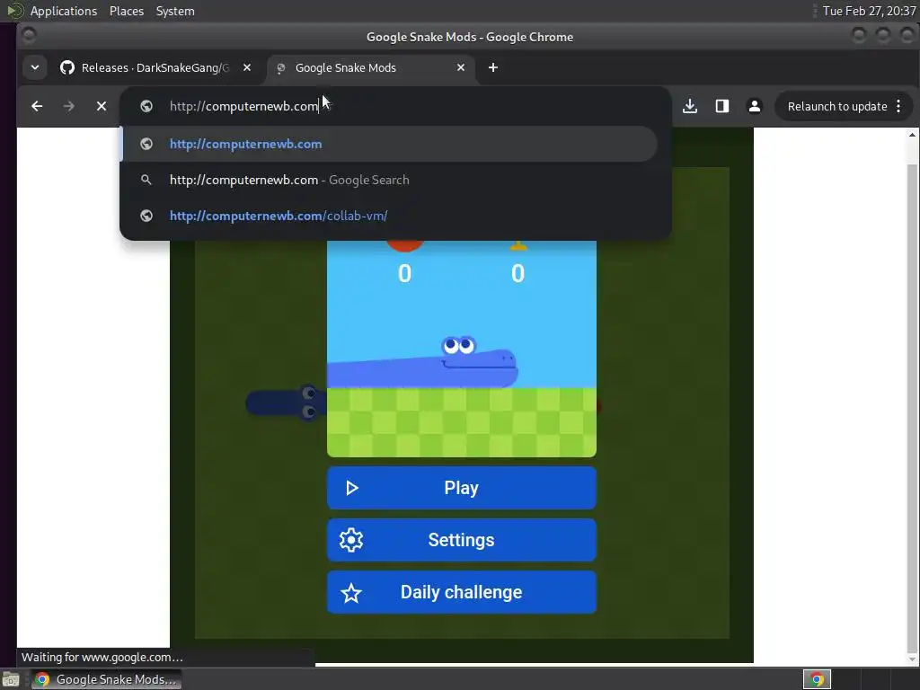Screen dimensions: 920x690
Task: Switch to Releases DarkSnakeGang GitHub tab
Action: click(156, 67)
